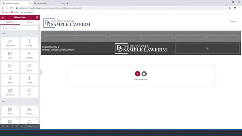Click the red Add New Section plus button
Viewport: 242px width, 136px height.
pyautogui.click(x=138, y=74)
